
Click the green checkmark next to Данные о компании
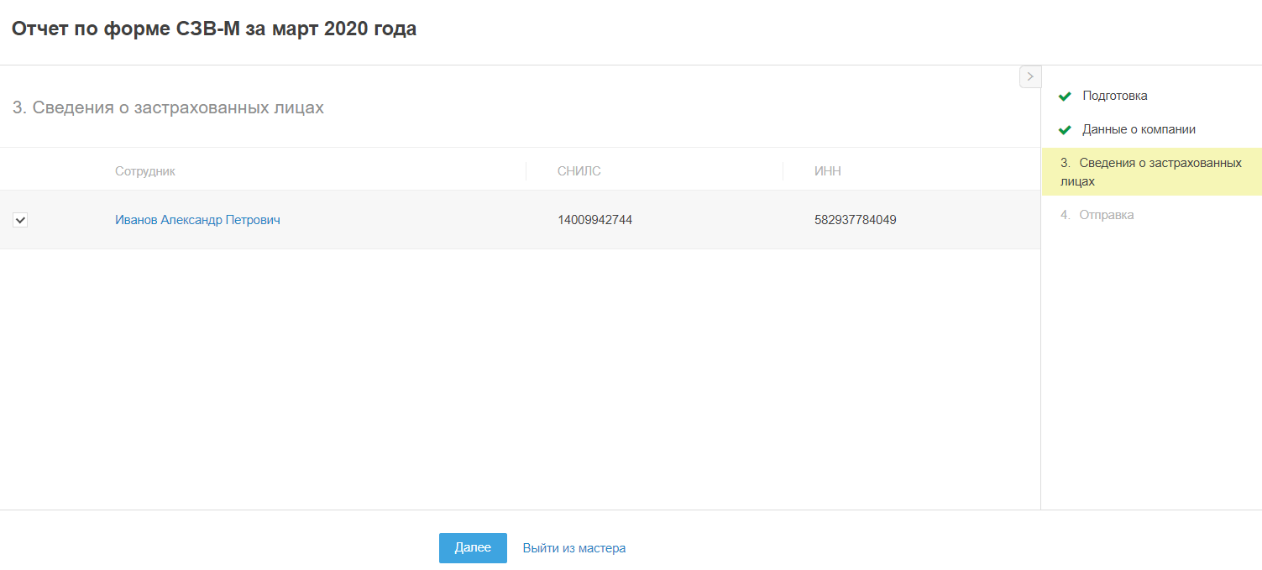click(1065, 130)
